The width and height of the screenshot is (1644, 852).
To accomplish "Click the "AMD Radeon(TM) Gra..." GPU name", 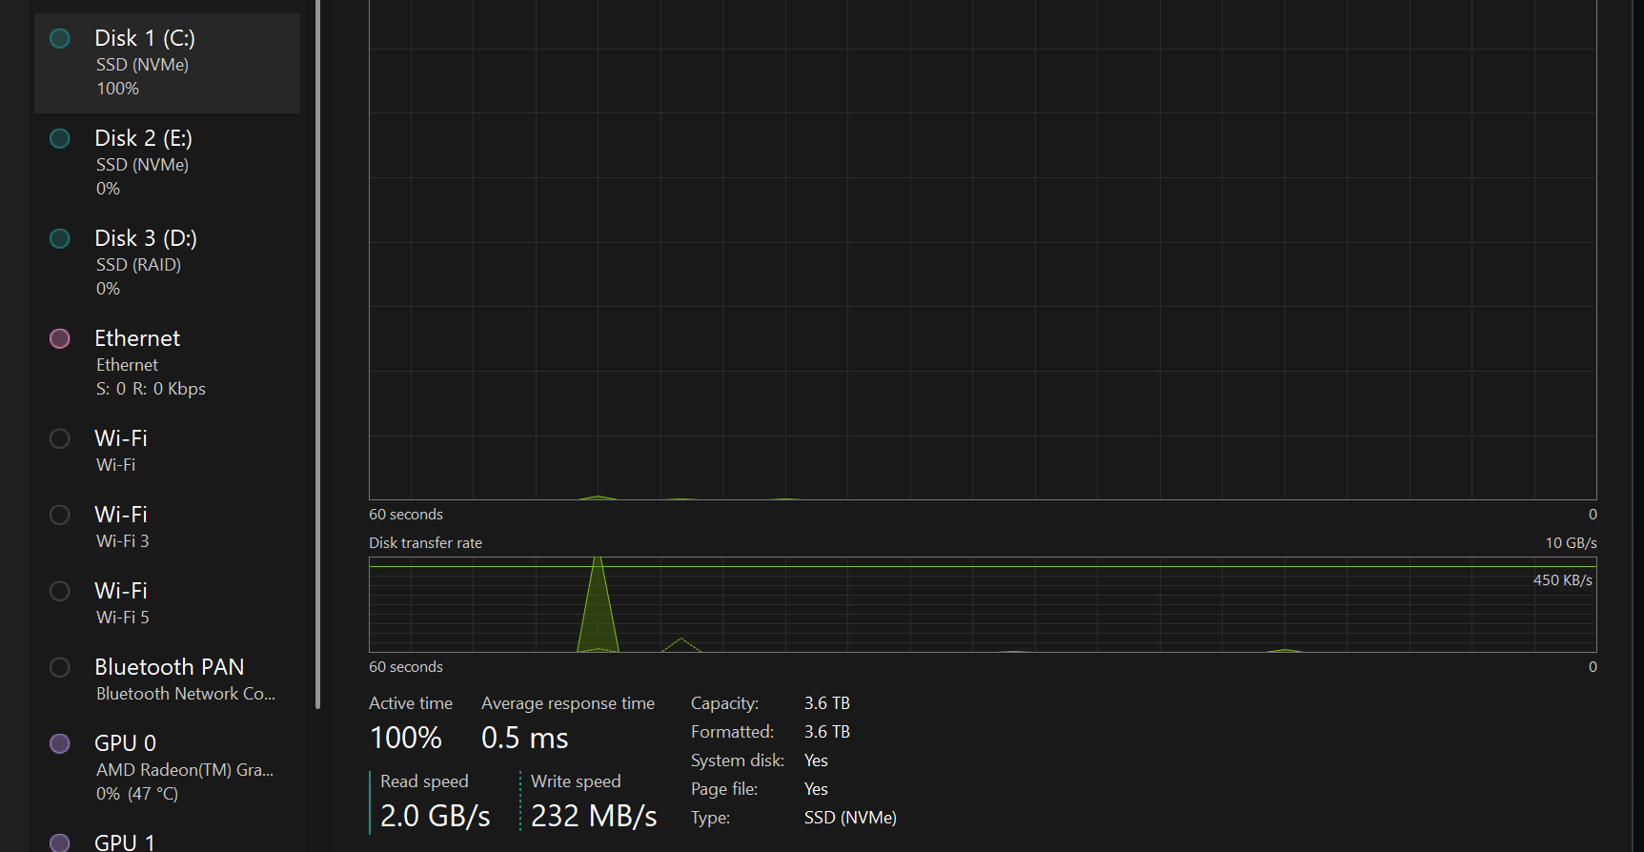I will pos(185,770).
